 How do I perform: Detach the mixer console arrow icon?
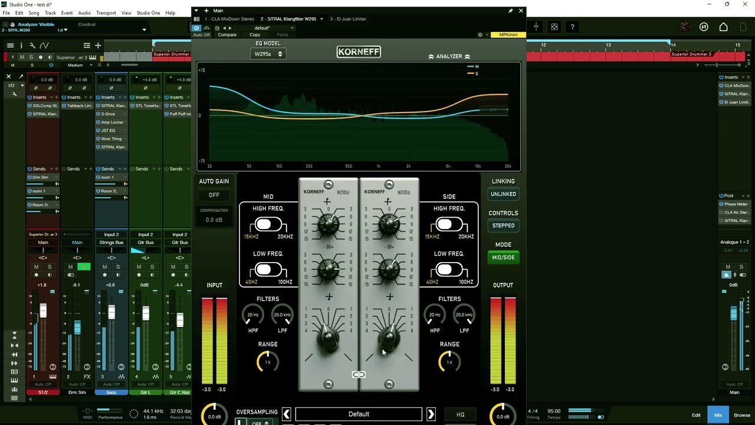click(x=21, y=77)
